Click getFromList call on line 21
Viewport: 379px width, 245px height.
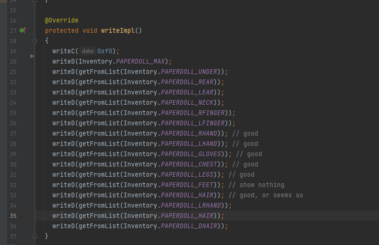click(x=99, y=72)
